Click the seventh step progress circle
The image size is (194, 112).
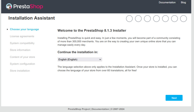[183, 19]
